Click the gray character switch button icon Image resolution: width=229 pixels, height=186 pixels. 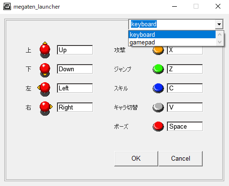pyautogui.click(x=158, y=107)
